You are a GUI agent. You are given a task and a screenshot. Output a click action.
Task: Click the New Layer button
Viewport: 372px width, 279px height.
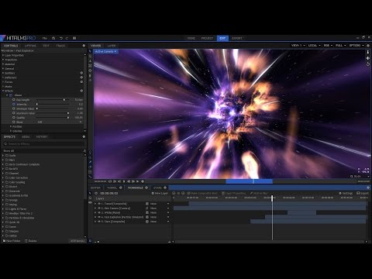(x=160, y=193)
